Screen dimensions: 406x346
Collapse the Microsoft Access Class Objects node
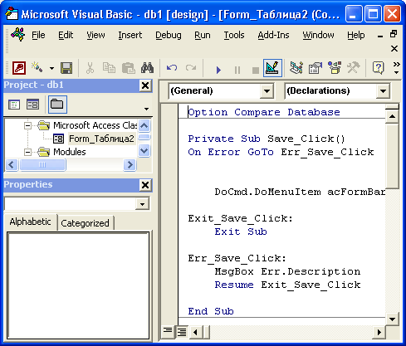pyautogui.click(x=27, y=125)
